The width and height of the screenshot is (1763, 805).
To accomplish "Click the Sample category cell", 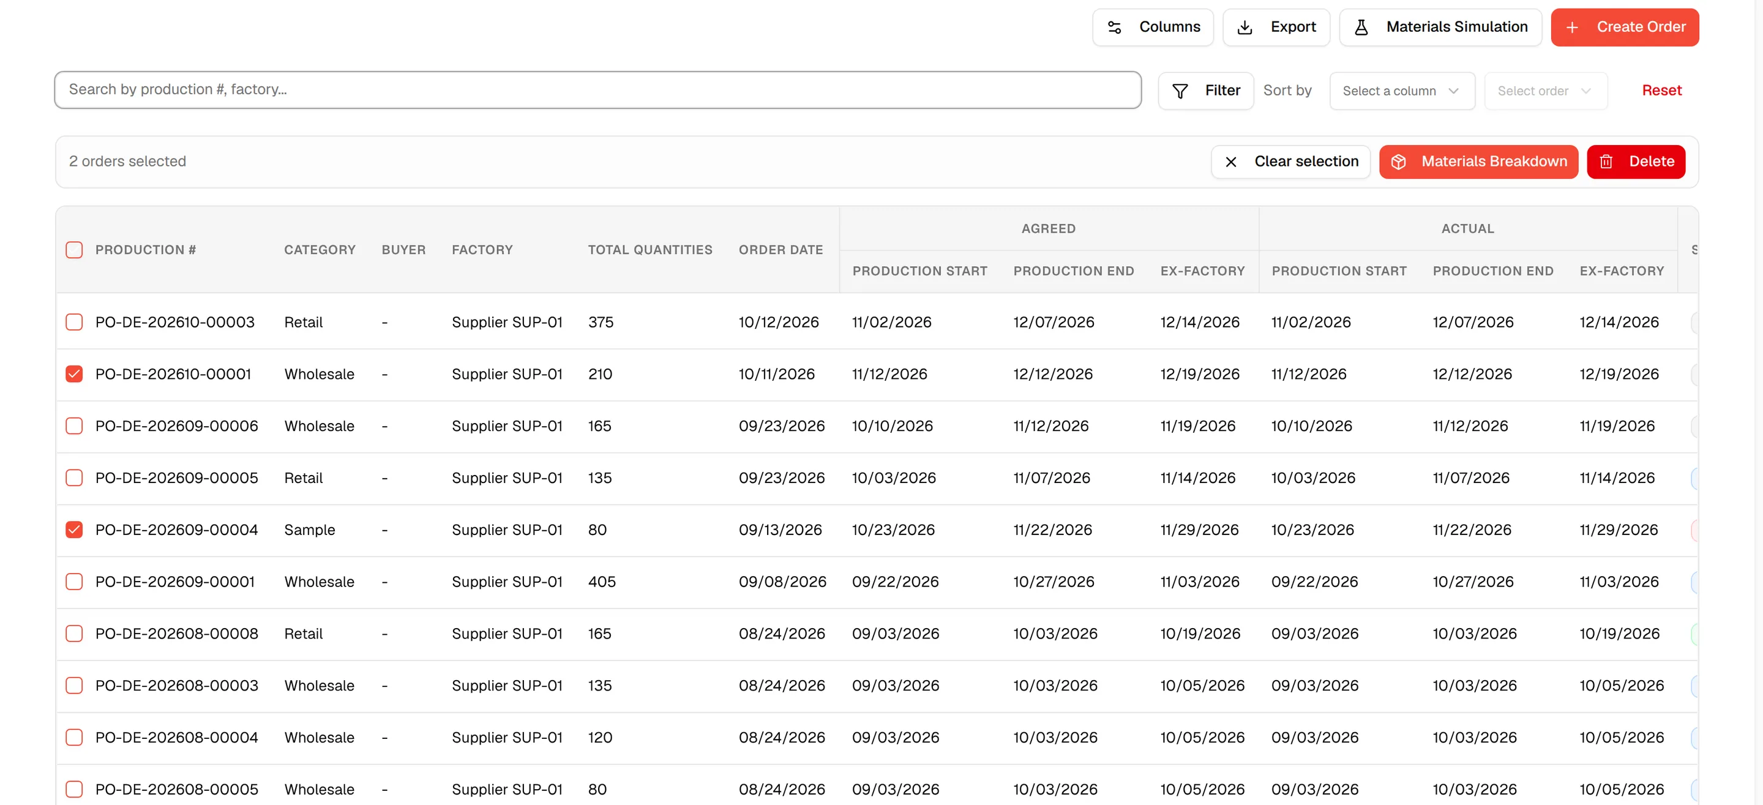I will pyautogui.click(x=309, y=530).
